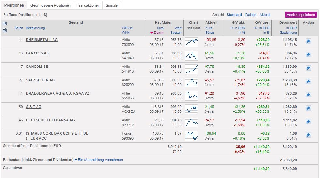Click the Deutsche Lufthansa action arrow icon
Screen dimensions: 320x178
point(308,122)
